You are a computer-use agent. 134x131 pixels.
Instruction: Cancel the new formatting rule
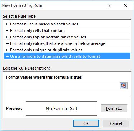(x=116, y=123)
